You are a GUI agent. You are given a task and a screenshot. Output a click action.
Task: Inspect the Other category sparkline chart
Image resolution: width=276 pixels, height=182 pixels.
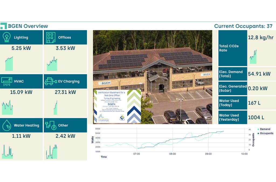click(x=51, y=152)
